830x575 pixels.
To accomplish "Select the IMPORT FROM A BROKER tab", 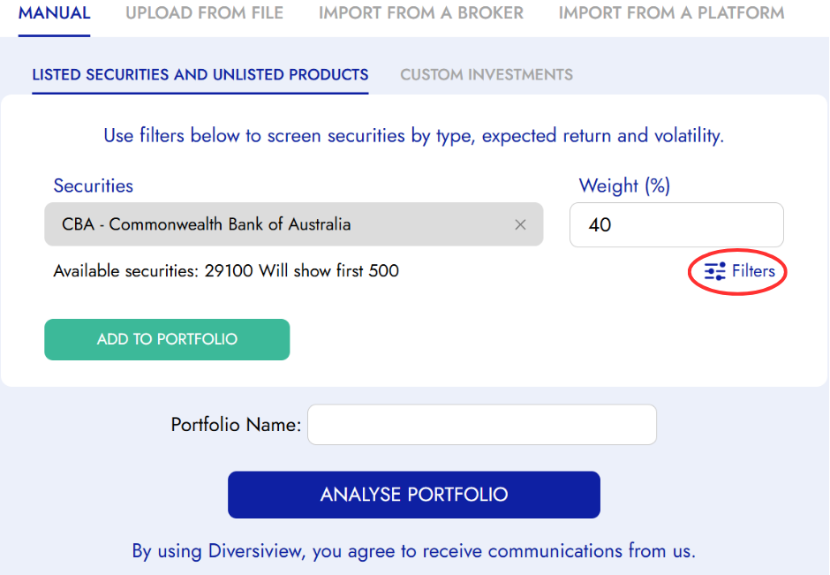I will tap(421, 13).
